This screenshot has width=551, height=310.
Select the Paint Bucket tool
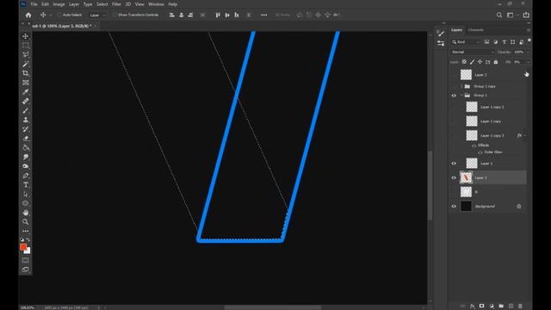point(26,147)
